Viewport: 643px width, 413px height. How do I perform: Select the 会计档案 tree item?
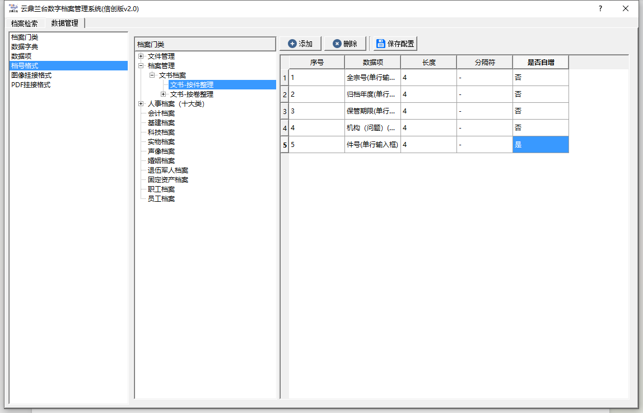(x=161, y=113)
